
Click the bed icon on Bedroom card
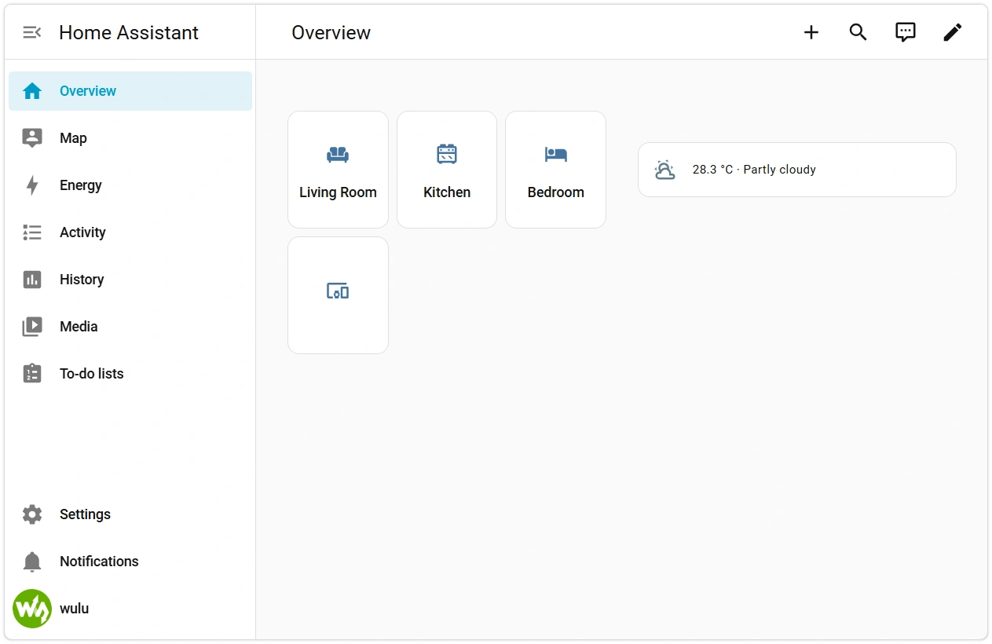tap(556, 155)
